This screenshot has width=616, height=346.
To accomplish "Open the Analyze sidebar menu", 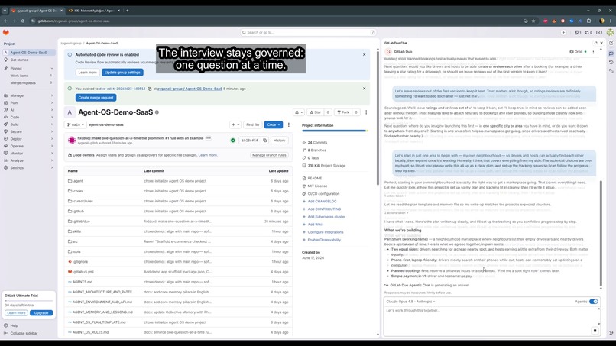I will [28, 160].
